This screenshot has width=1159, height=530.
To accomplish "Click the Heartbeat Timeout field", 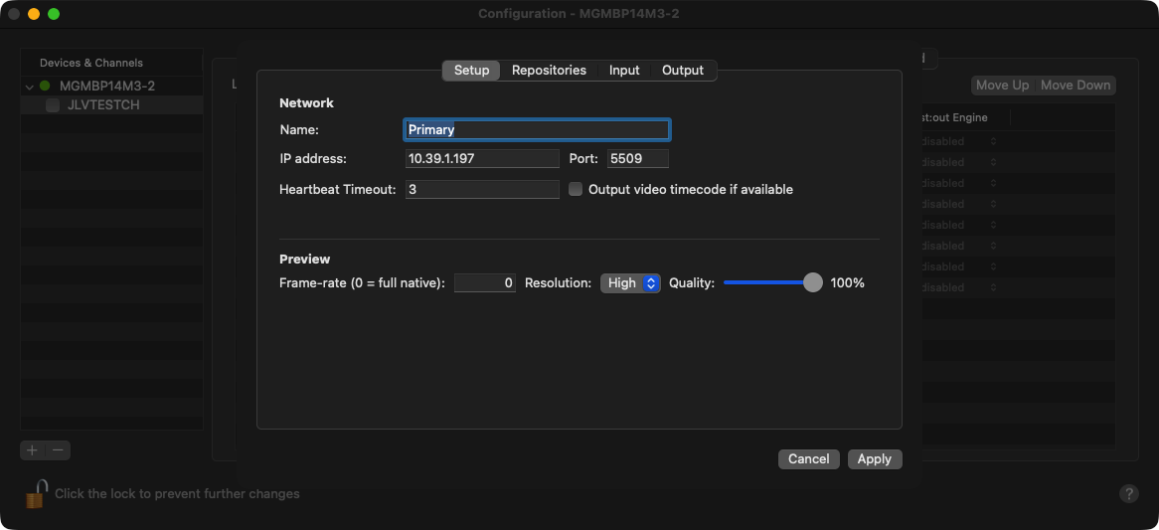I will point(482,189).
